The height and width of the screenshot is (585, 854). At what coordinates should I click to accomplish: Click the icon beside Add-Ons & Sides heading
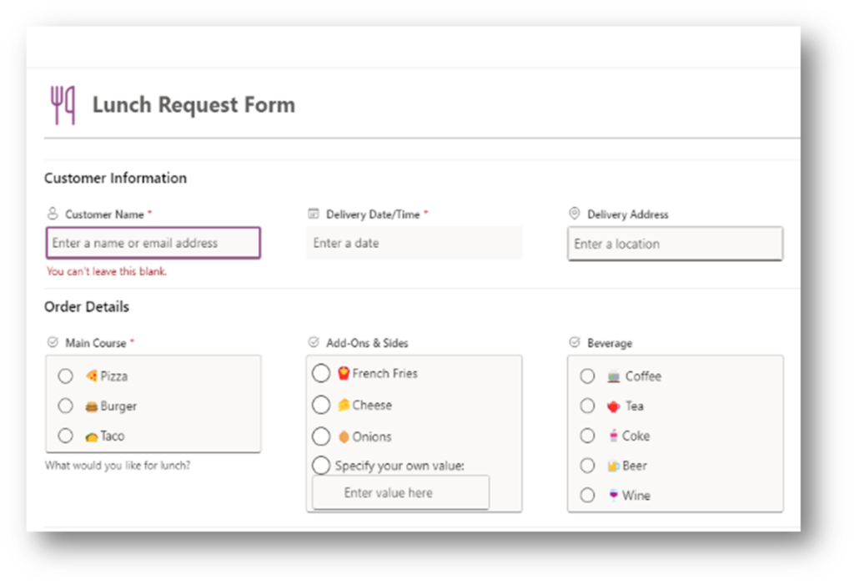click(x=313, y=342)
